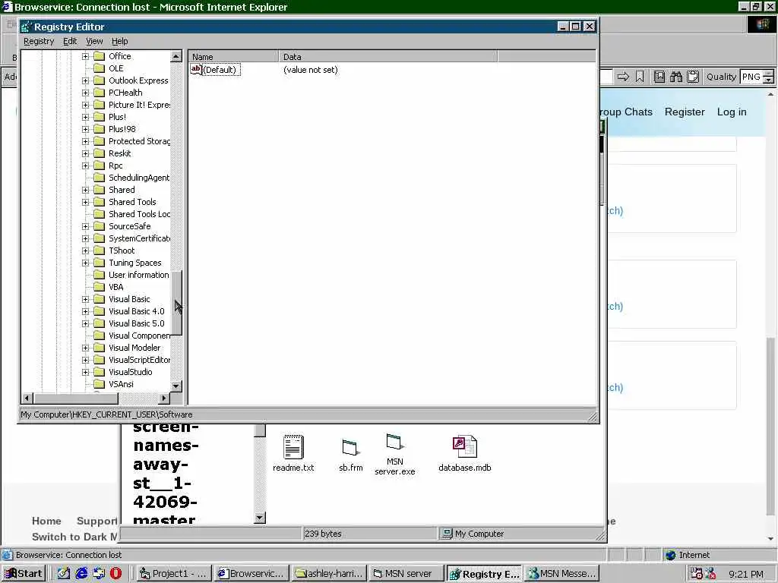The height and width of the screenshot is (583, 778).
Task: Open the Help menu in Registry Editor
Action: pyautogui.click(x=119, y=41)
